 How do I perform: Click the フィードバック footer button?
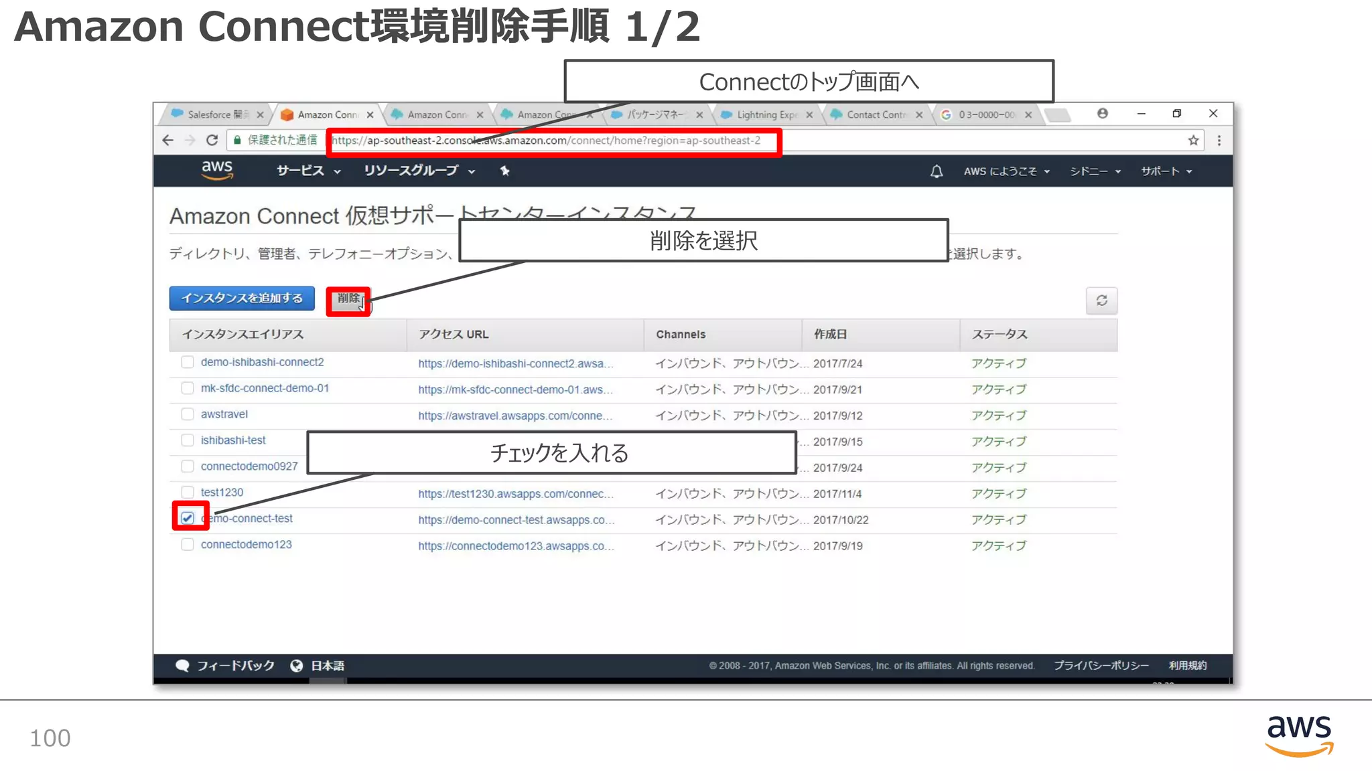(235, 665)
